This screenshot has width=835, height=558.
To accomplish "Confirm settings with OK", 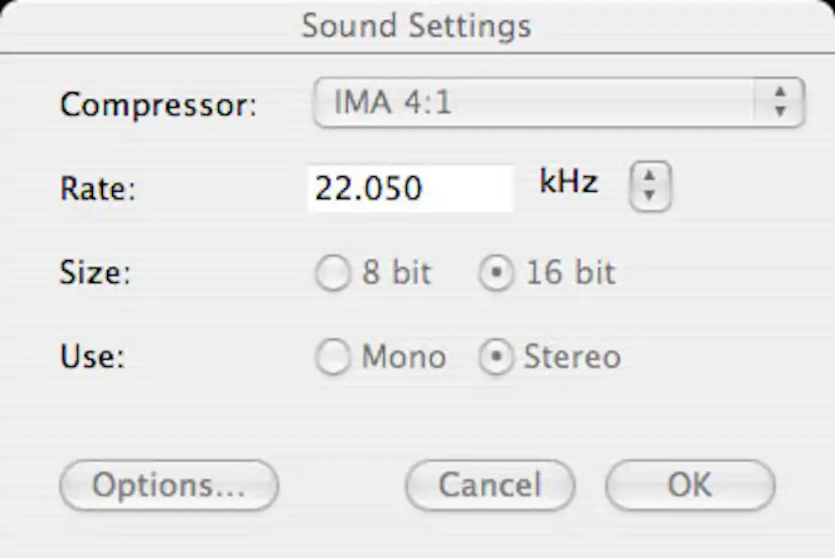I will tap(689, 485).
